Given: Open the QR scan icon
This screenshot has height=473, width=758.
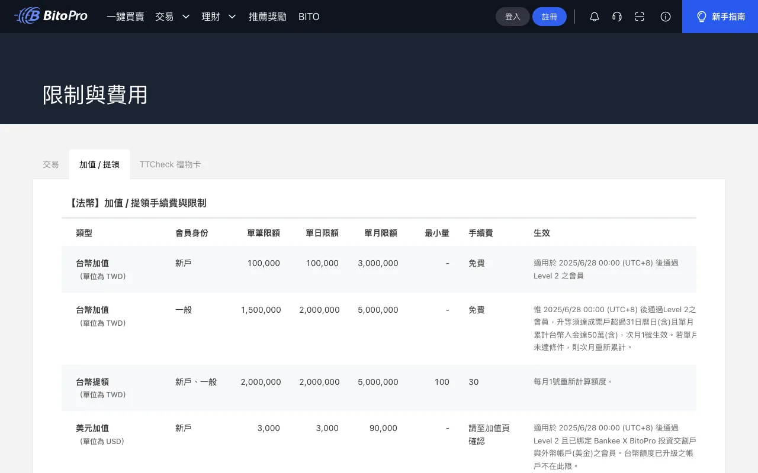Looking at the screenshot, I should (x=640, y=17).
